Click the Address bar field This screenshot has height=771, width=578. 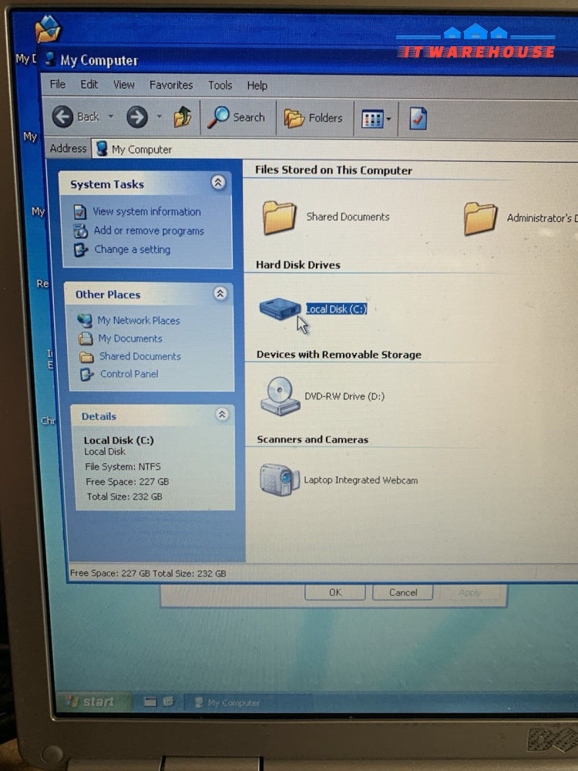[x=334, y=150]
